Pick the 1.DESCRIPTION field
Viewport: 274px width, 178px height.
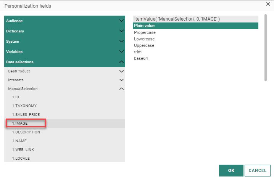coord(26,132)
